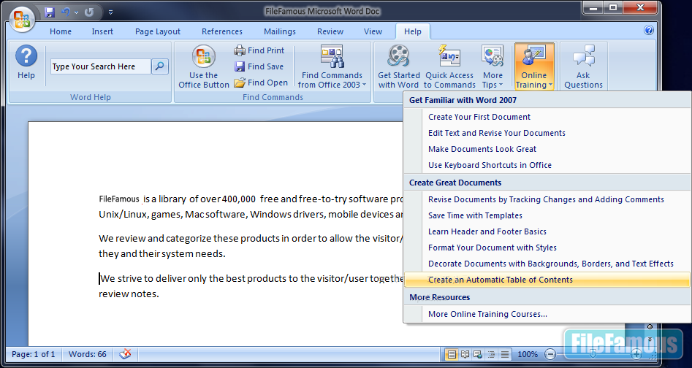Select 'Format Your Document with Styles'
The width and height of the screenshot is (692, 368).
(x=547, y=248)
